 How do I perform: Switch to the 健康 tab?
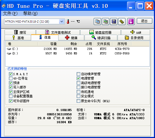tap(71, 38)
